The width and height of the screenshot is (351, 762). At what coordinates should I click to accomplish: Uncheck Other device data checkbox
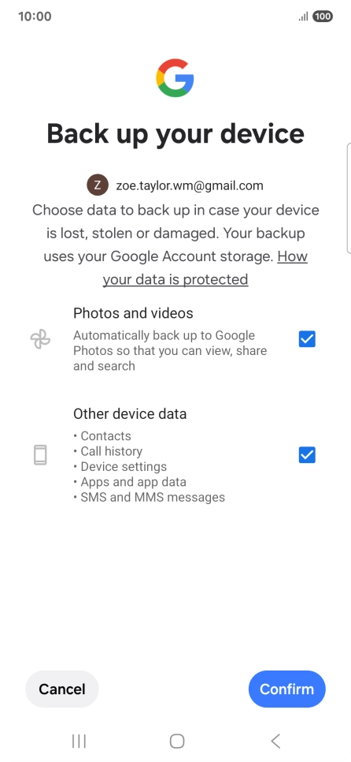pos(307,455)
